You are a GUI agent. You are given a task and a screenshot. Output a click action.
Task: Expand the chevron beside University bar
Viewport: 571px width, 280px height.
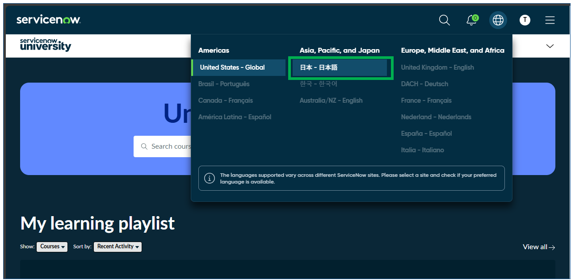pyautogui.click(x=550, y=46)
